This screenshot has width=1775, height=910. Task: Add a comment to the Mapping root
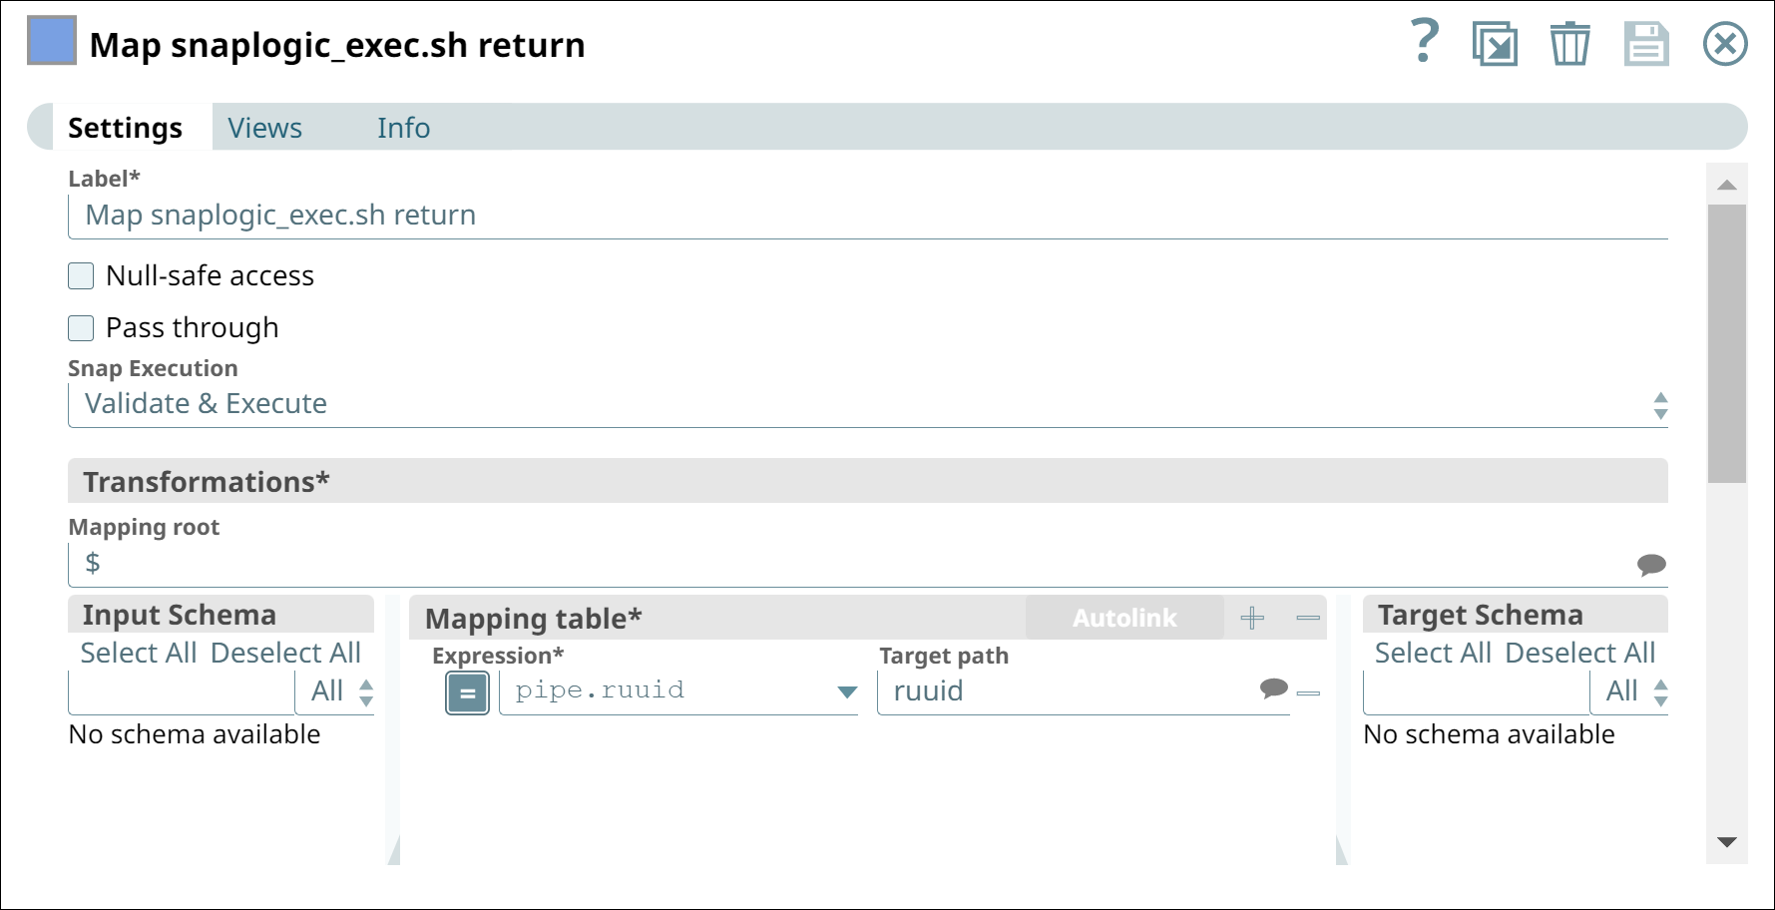(1651, 565)
